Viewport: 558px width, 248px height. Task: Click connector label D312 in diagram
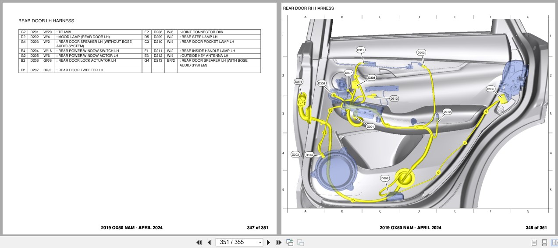point(394,99)
